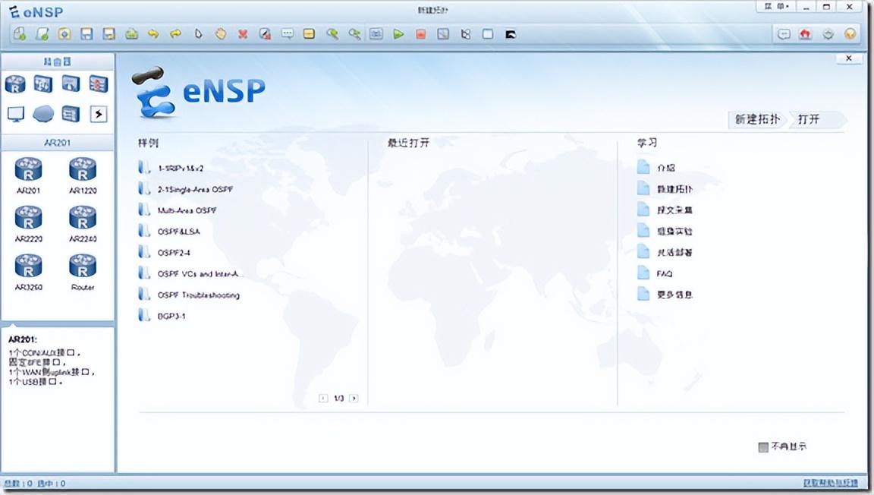
Task: Select the PC terminal category icon
Action: 16,114
